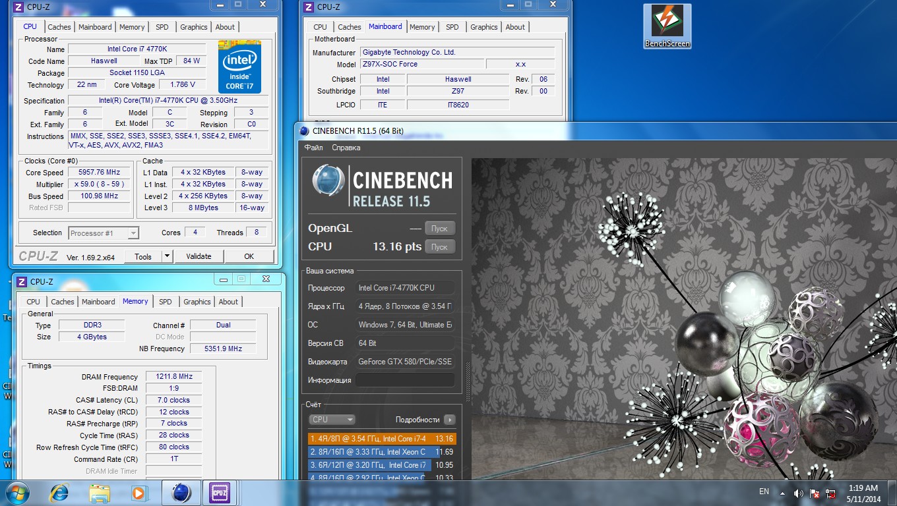Click the Command Rate value 1T
897x506 pixels.
coord(174,459)
